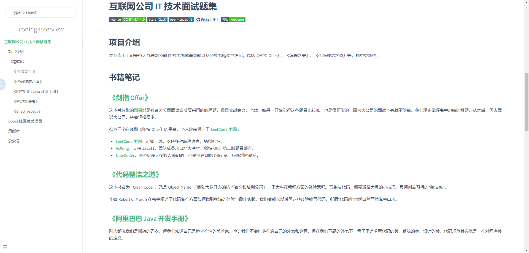Select 《剑指 Offer》 in the sidebar

tap(25, 72)
